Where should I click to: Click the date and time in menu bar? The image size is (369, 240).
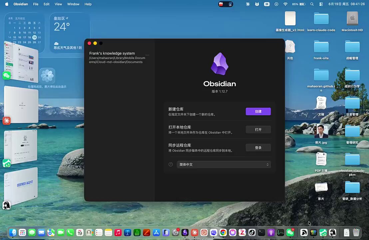click(346, 4)
